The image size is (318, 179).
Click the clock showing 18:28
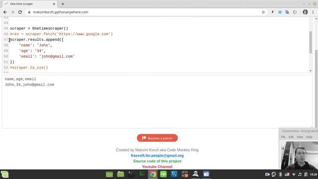click(314, 175)
